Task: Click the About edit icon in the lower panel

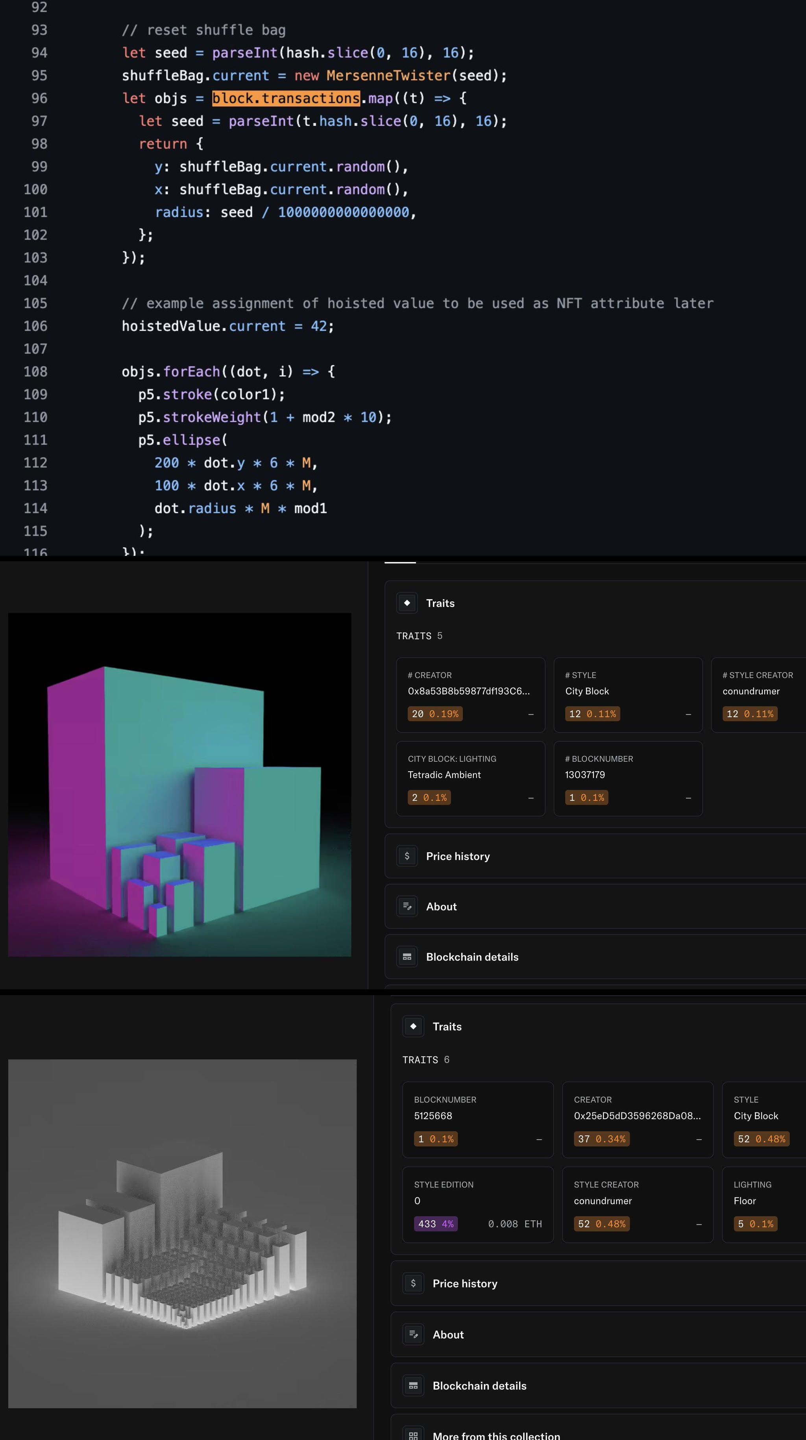Action: coord(413,1334)
